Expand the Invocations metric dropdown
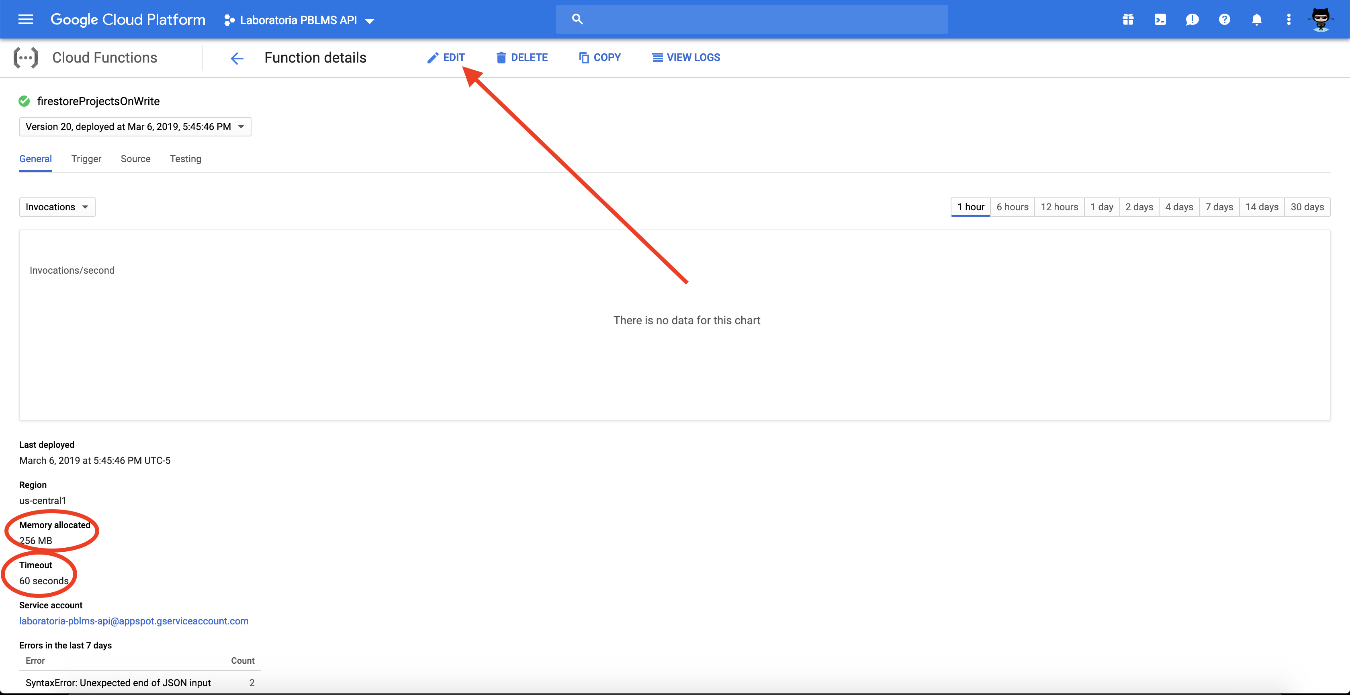 [x=57, y=207]
